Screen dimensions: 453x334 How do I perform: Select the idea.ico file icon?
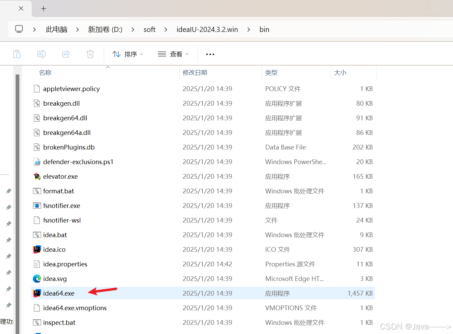[x=37, y=249]
